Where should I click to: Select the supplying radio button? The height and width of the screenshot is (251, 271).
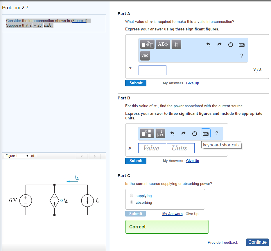pos(131,195)
